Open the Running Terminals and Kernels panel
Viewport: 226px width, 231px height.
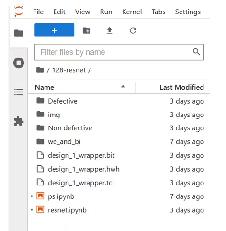click(x=19, y=63)
